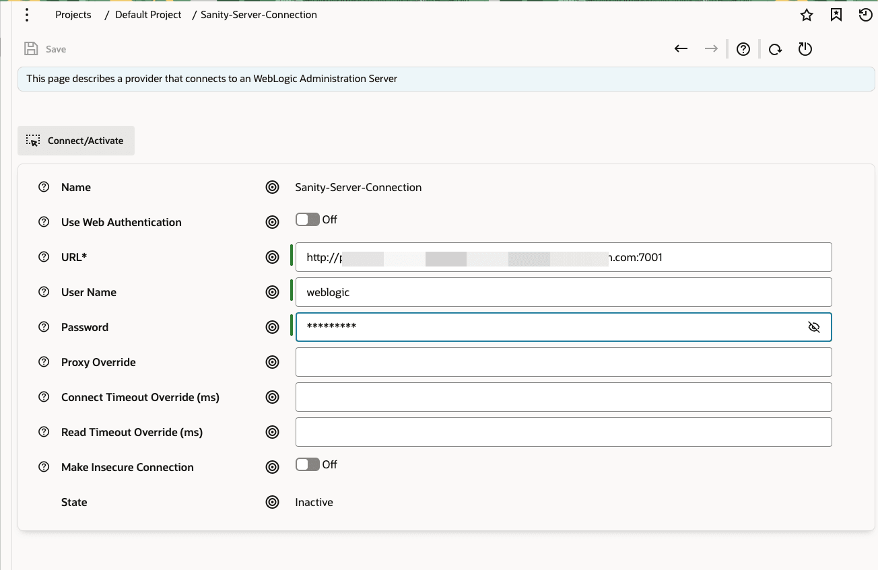The height and width of the screenshot is (570, 878).
Task: Click the Inactive state value
Action: coord(314,502)
